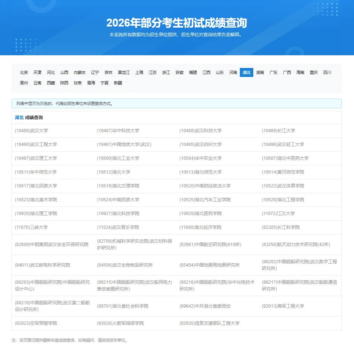Select the 北京 province tab
This screenshot has width=354, height=348.
tap(24, 72)
